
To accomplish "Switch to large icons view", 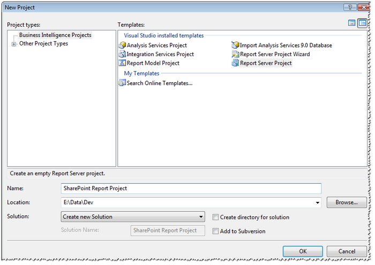I will pyautogui.click(x=352, y=23).
